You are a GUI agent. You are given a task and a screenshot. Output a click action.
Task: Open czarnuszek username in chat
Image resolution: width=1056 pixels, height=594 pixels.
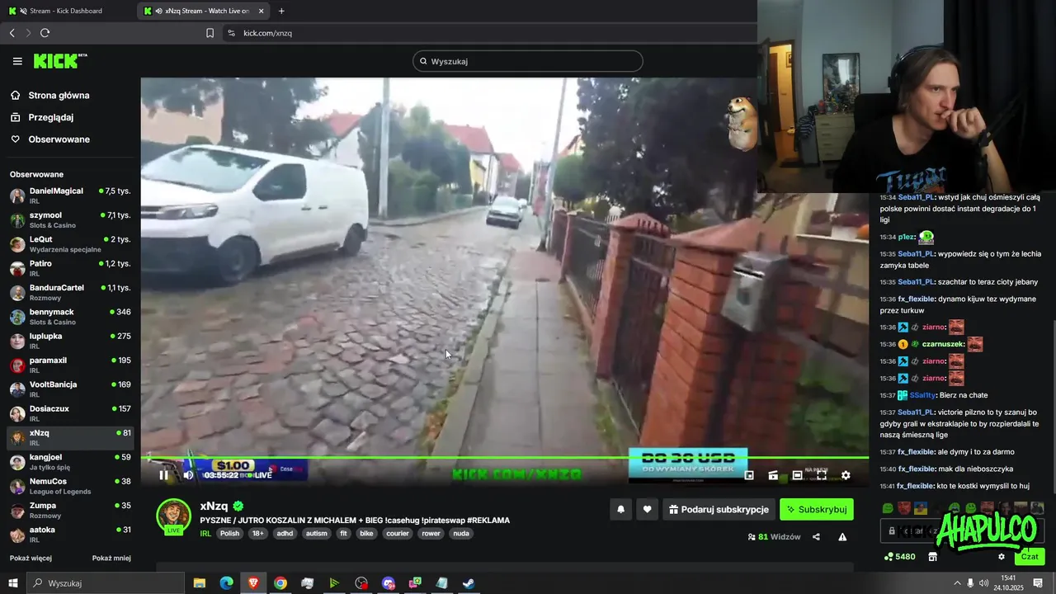(943, 344)
